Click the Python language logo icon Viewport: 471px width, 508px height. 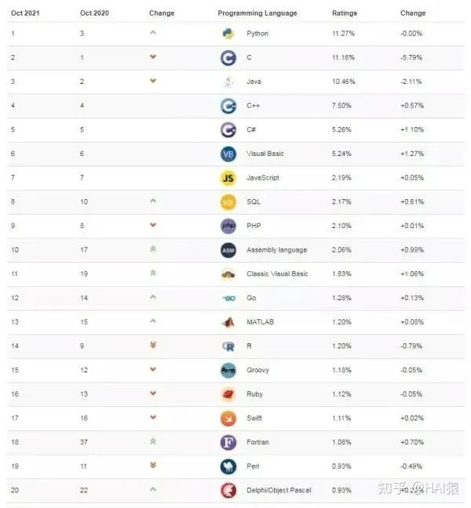(x=228, y=34)
